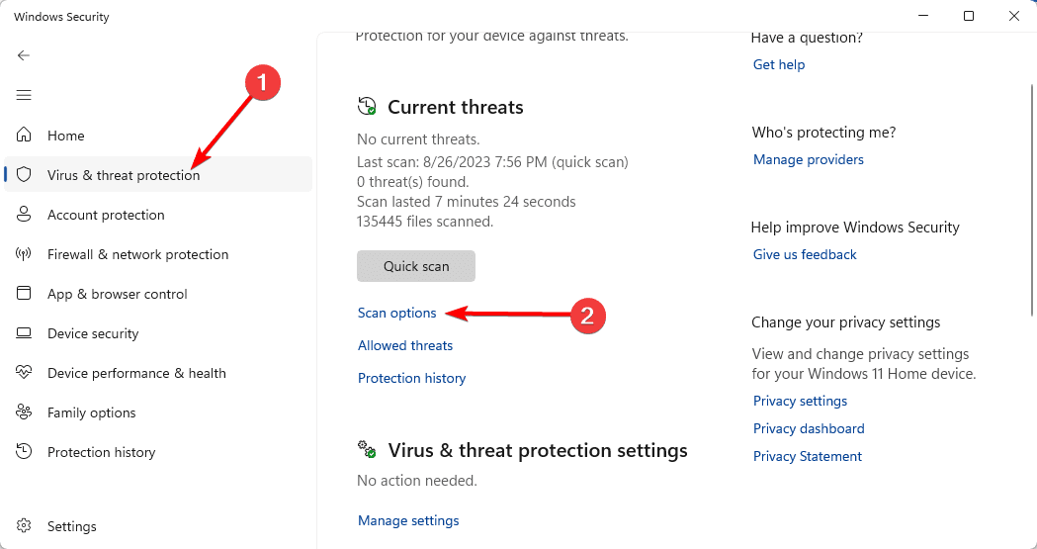Click Give us feedback link

point(805,254)
